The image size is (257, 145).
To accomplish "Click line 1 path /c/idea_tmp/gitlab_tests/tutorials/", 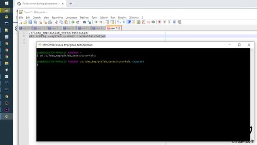I will [59, 33].
